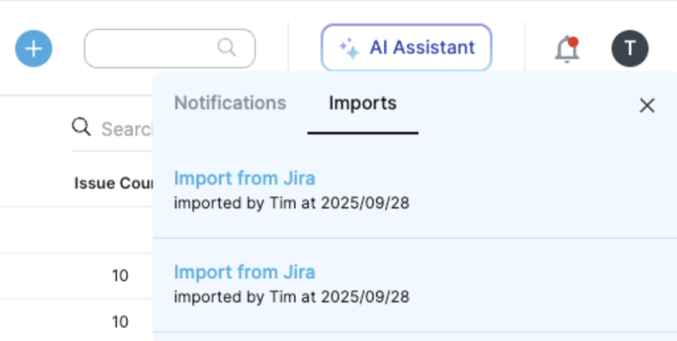
Task: Open the second Import from Jira link
Action: [245, 272]
